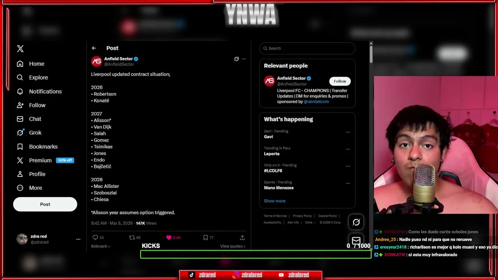Open @rainbetcom link in bio

(x=316, y=102)
